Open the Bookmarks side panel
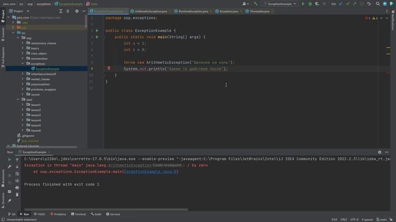Screen dimensions: 396x222 2,178
